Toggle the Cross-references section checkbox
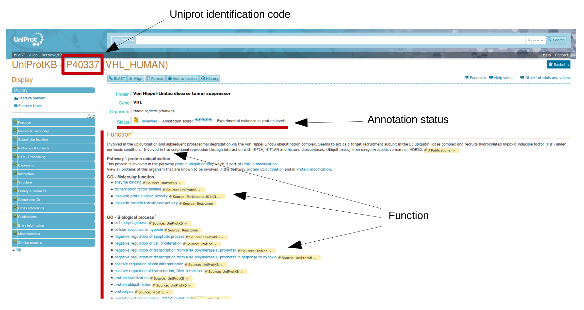This screenshot has height=310, width=584. (15, 208)
